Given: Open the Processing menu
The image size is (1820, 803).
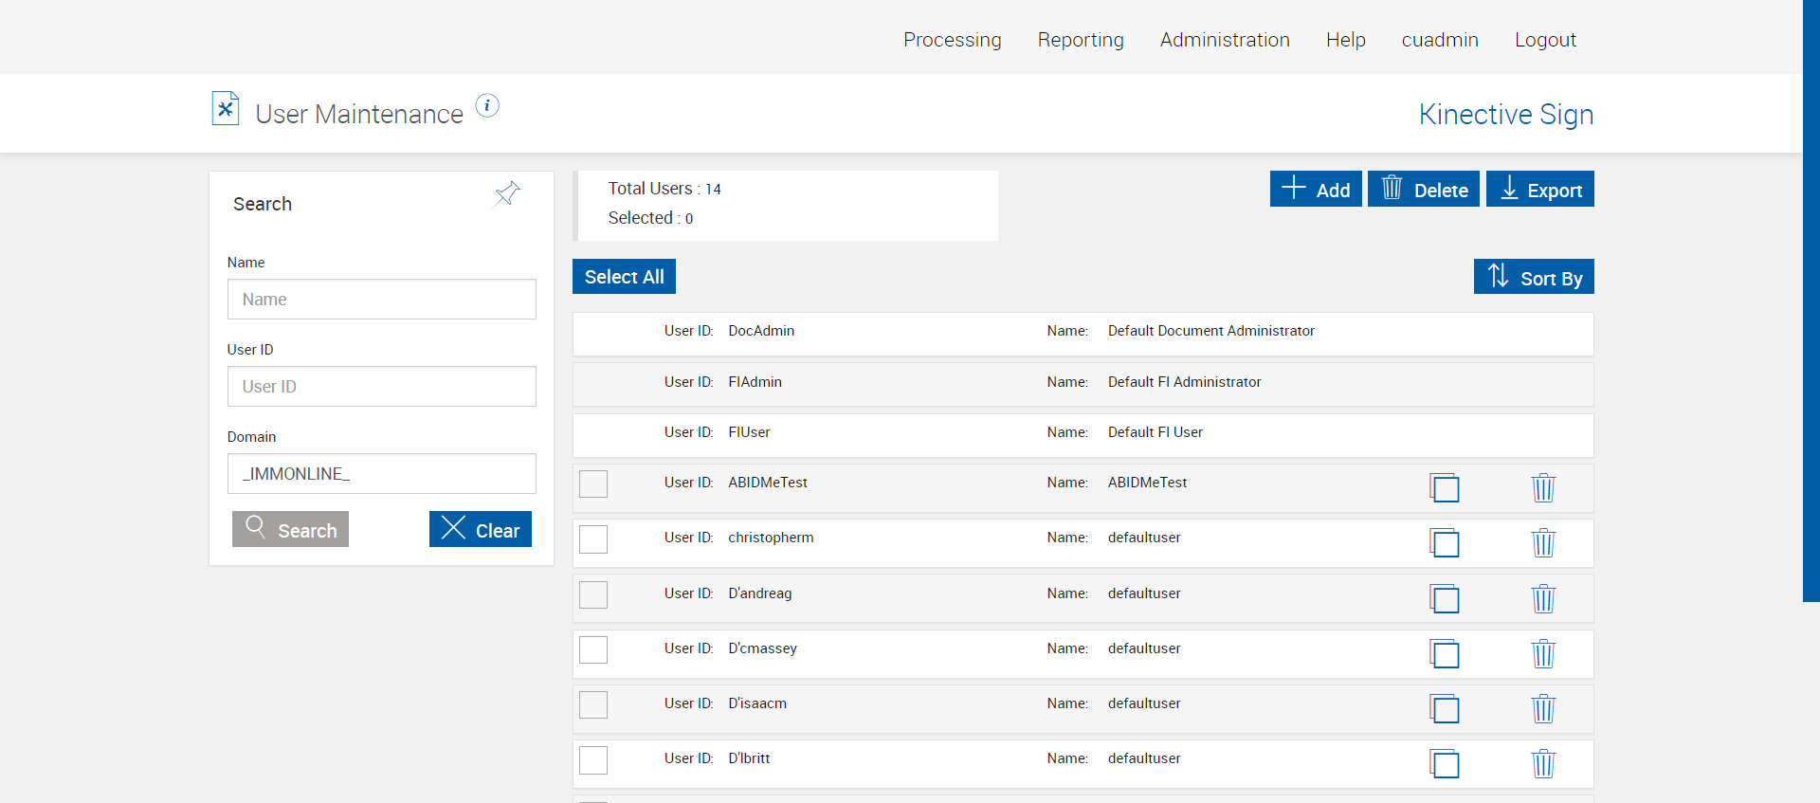Looking at the screenshot, I should click(x=952, y=40).
